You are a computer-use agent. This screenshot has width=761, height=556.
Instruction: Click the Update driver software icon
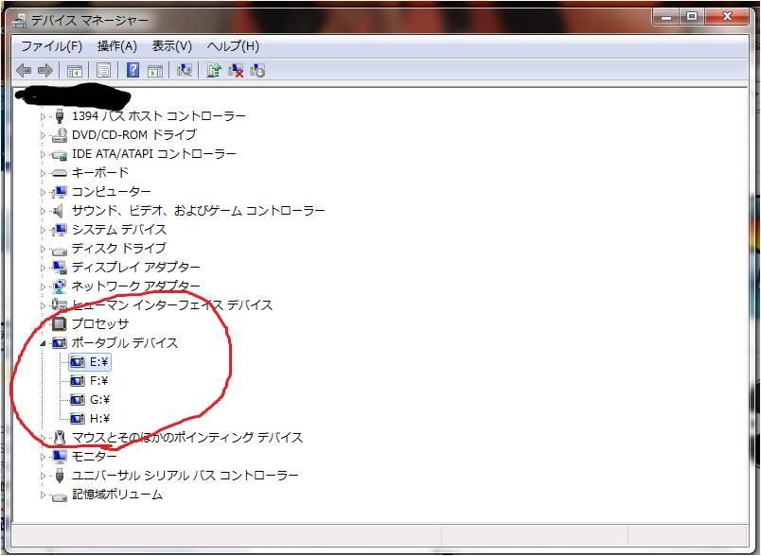click(213, 70)
